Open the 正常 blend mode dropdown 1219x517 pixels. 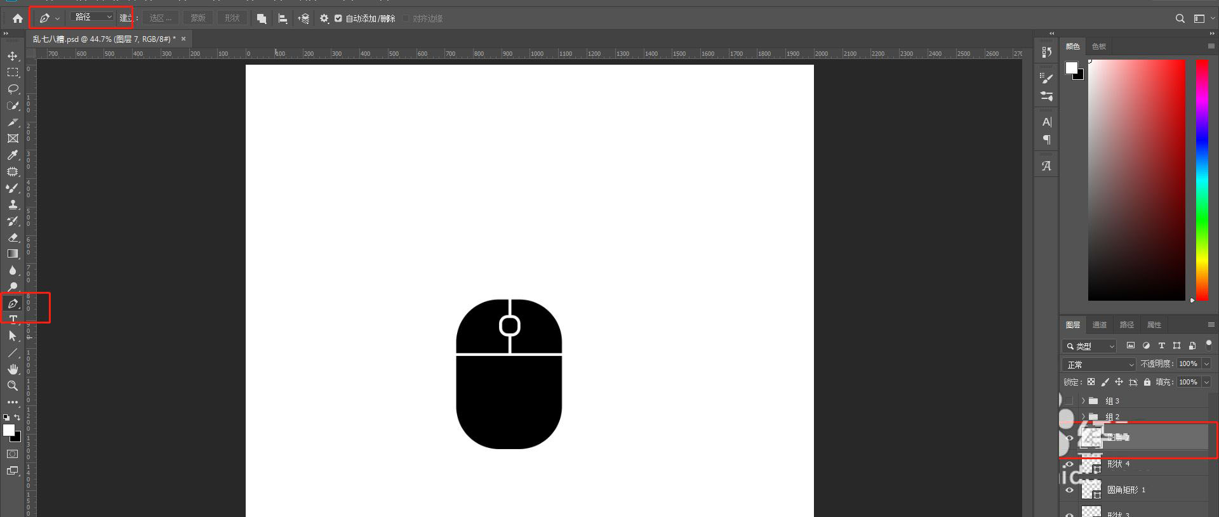[1098, 364]
